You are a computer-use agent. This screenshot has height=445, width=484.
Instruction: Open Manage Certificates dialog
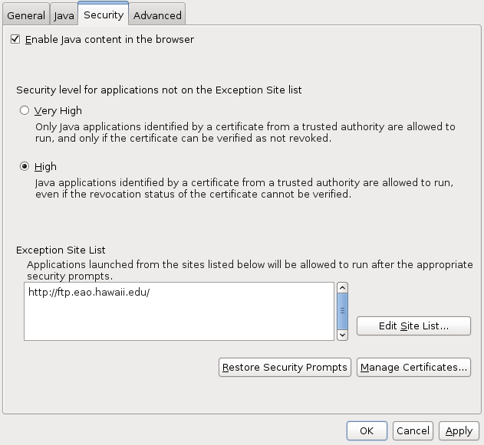coord(413,367)
